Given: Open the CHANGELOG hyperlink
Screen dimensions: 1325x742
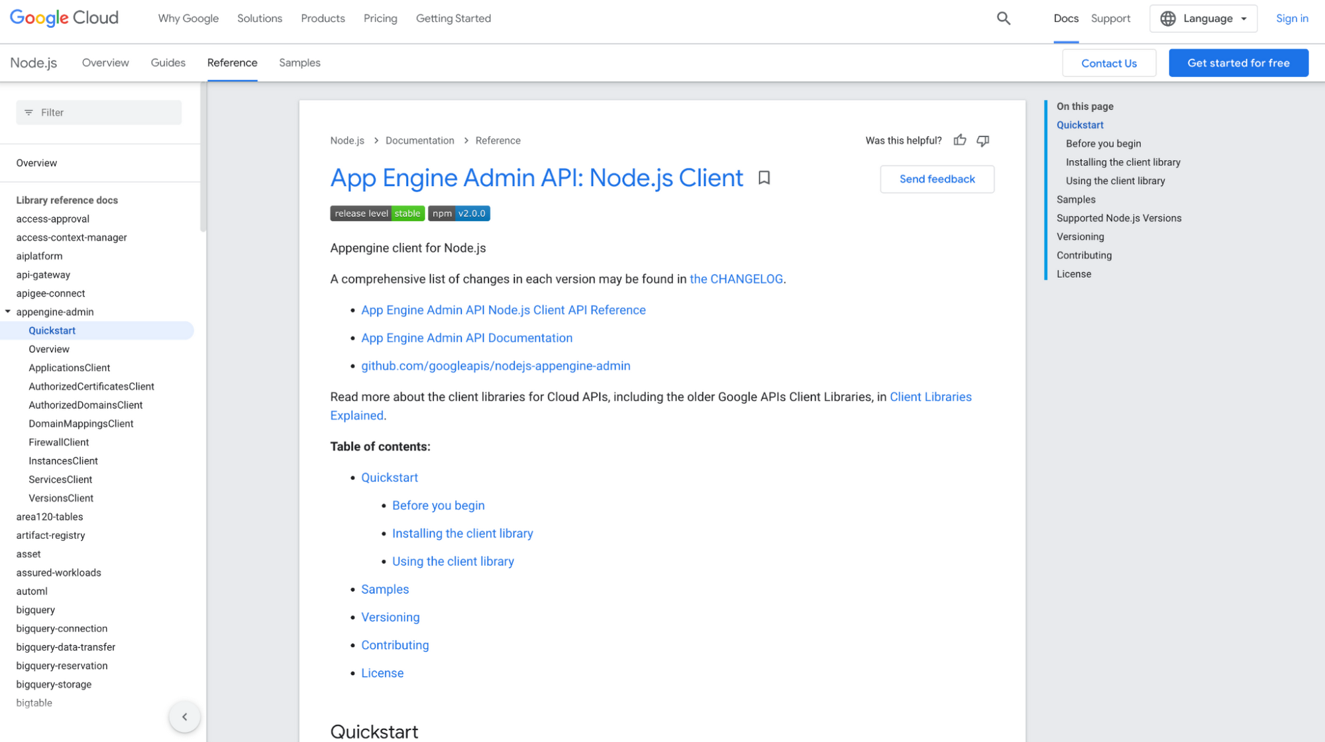Looking at the screenshot, I should (735, 279).
